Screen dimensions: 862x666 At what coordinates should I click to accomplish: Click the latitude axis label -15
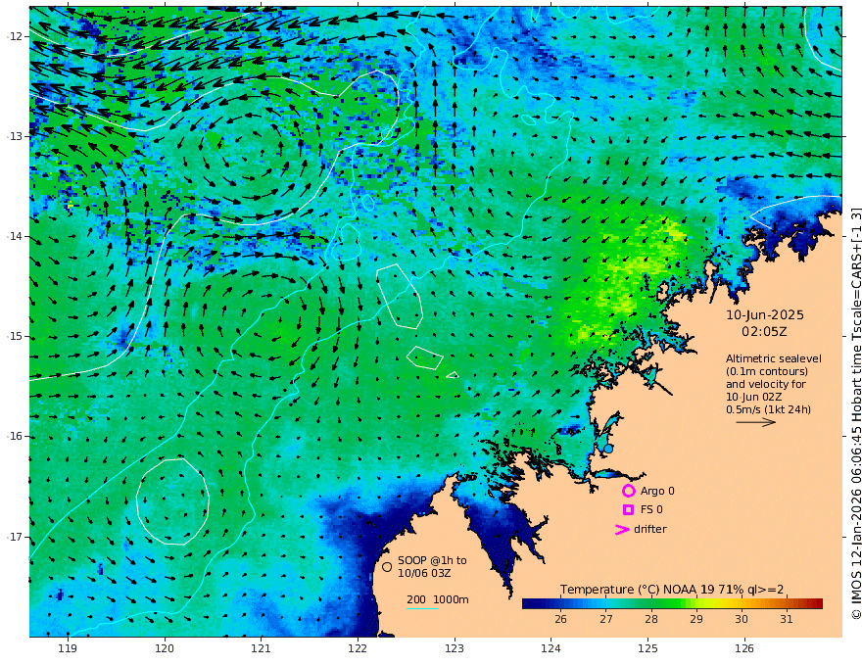click(x=15, y=336)
